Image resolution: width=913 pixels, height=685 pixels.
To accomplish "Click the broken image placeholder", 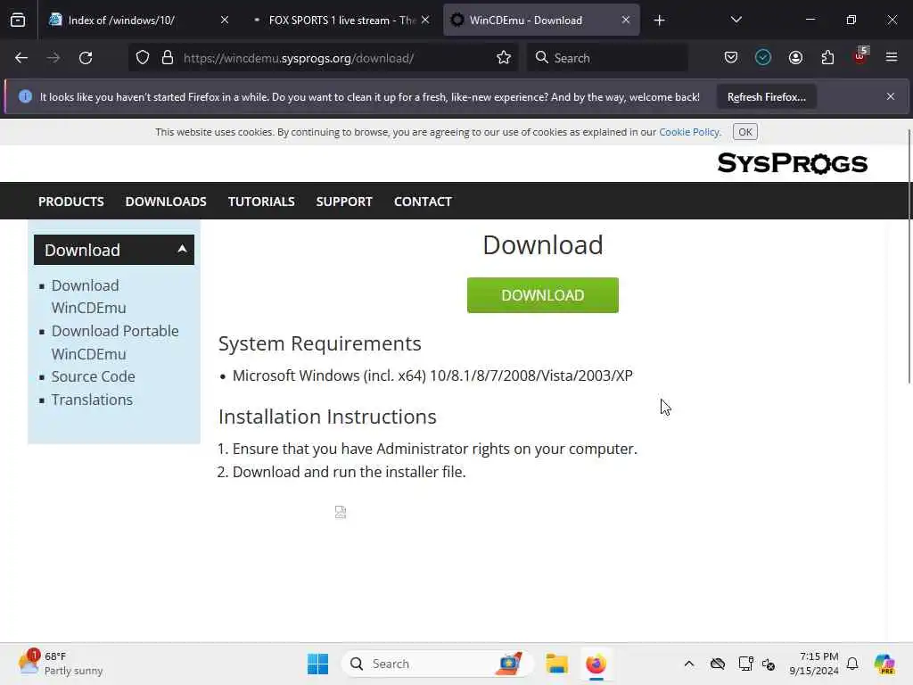I will coord(341,512).
